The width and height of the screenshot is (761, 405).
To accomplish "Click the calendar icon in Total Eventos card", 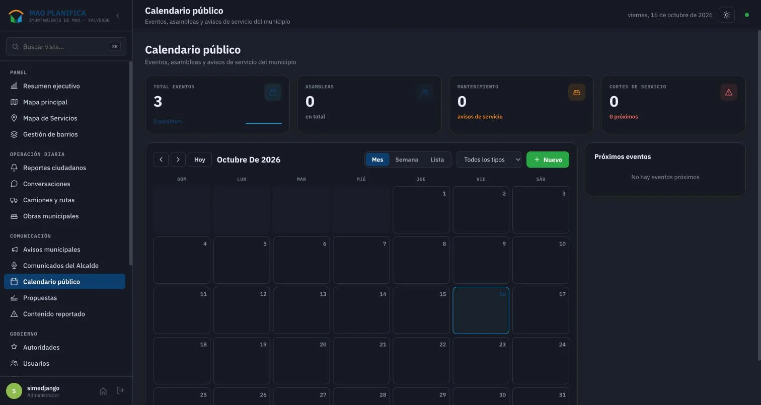I will [273, 92].
